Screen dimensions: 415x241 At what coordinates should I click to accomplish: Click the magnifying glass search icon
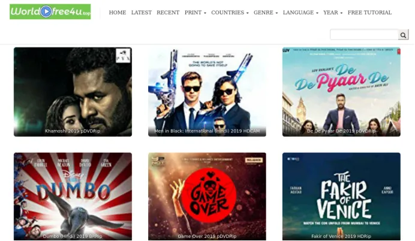coord(403,35)
